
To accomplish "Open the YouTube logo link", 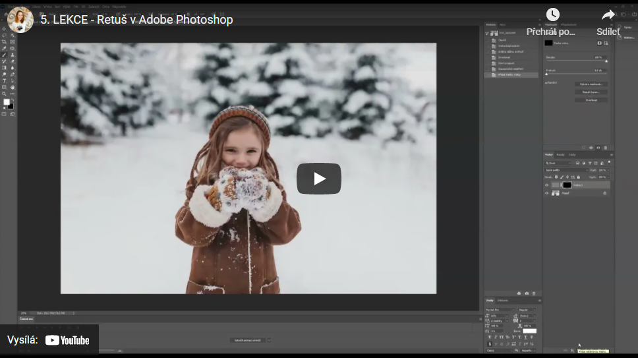I will pos(67,340).
